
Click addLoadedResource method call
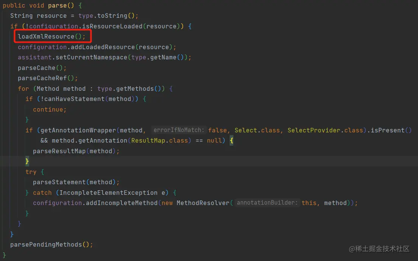103,47
